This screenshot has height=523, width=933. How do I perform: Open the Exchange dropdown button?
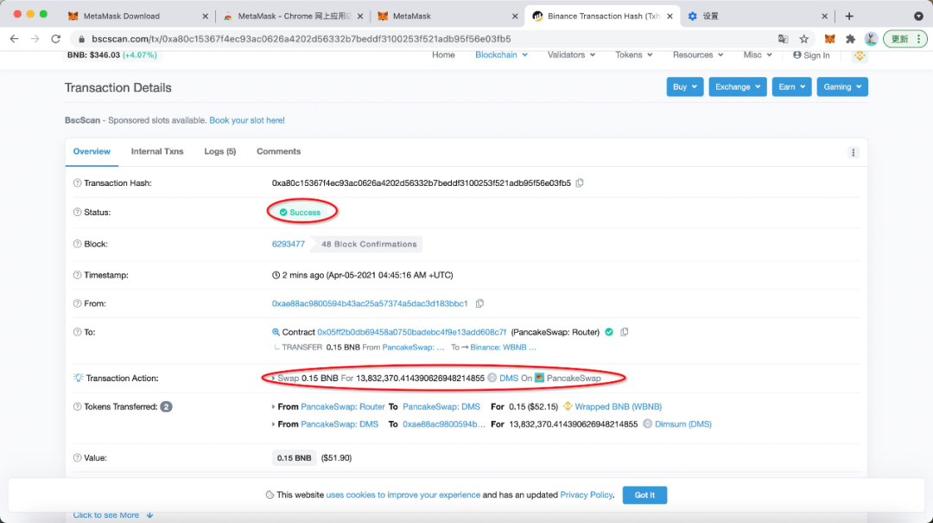[738, 87]
